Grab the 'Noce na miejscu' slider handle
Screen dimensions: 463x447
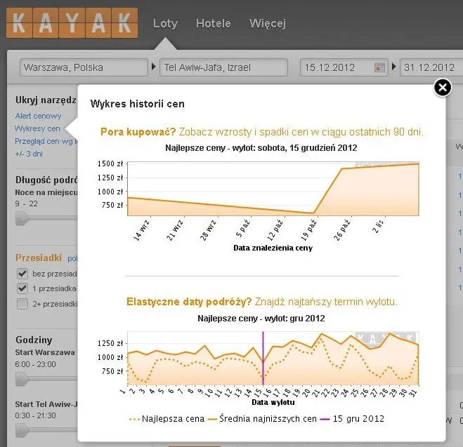[x=22, y=218]
